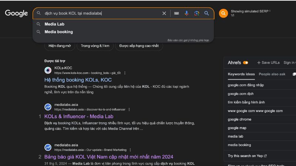Viewport: 296px width, 166px height.
Task: Click the 'Showing simulated SERP' label
Action: (x=249, y=11)
